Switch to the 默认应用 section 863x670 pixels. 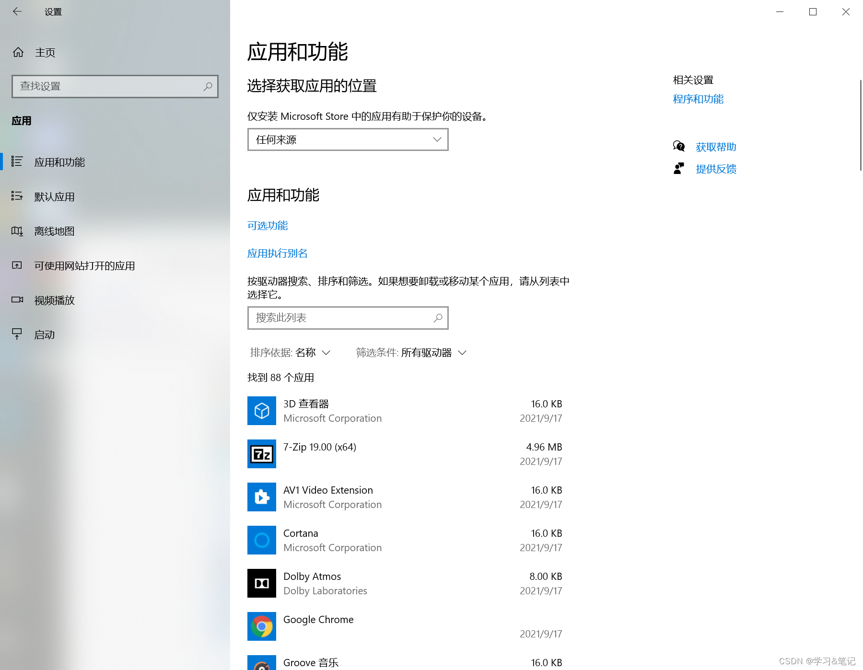(54, 196)
